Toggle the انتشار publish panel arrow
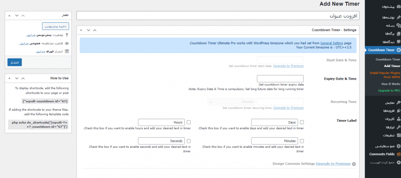 (x=10, y=15)
